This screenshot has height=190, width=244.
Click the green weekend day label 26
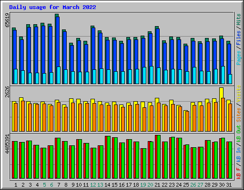(193, 185)
